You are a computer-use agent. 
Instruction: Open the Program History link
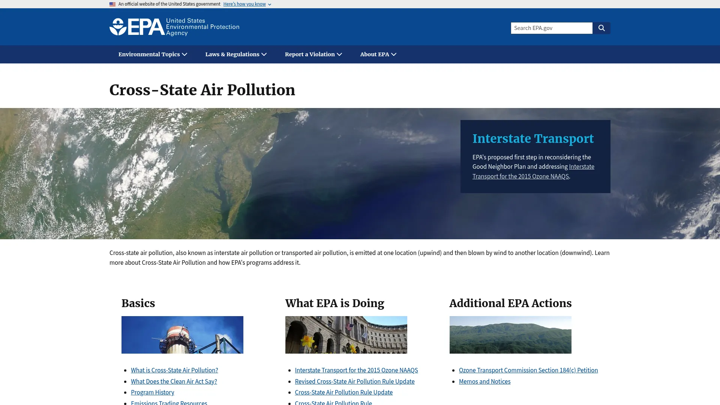coord(153,392)
